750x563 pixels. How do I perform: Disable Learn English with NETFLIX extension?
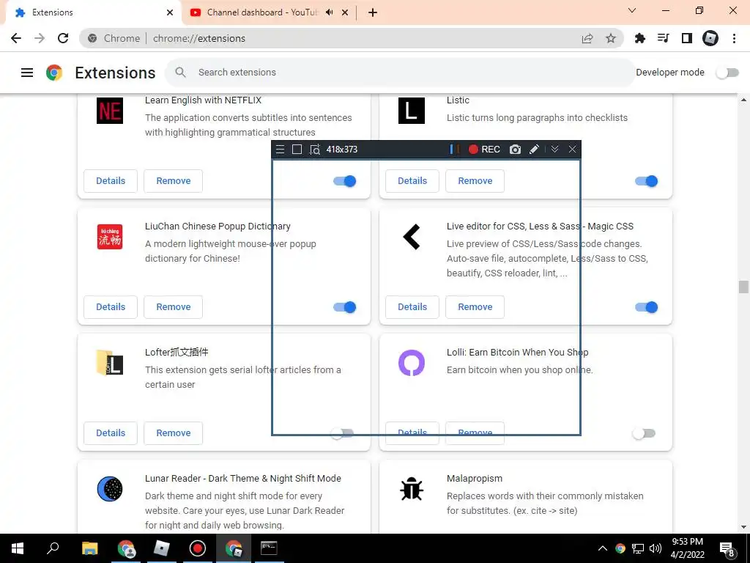coord(345,181)
